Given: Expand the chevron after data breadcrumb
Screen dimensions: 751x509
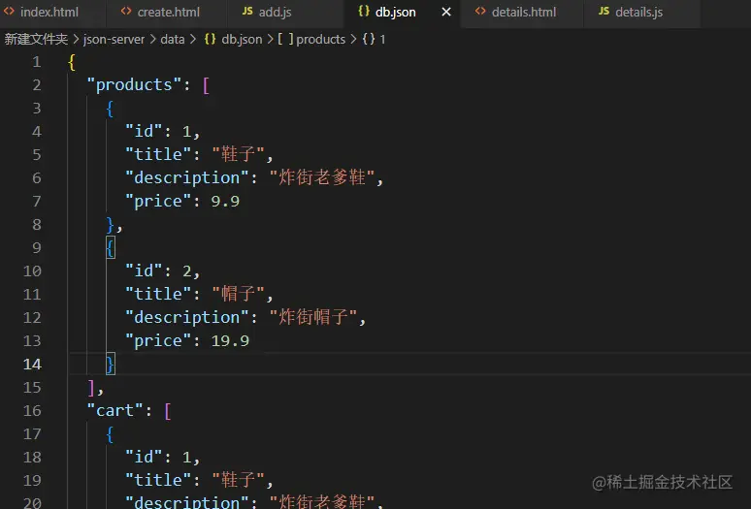Looking at the screenshot, I should pyautogui.click(x=192, y=39).
